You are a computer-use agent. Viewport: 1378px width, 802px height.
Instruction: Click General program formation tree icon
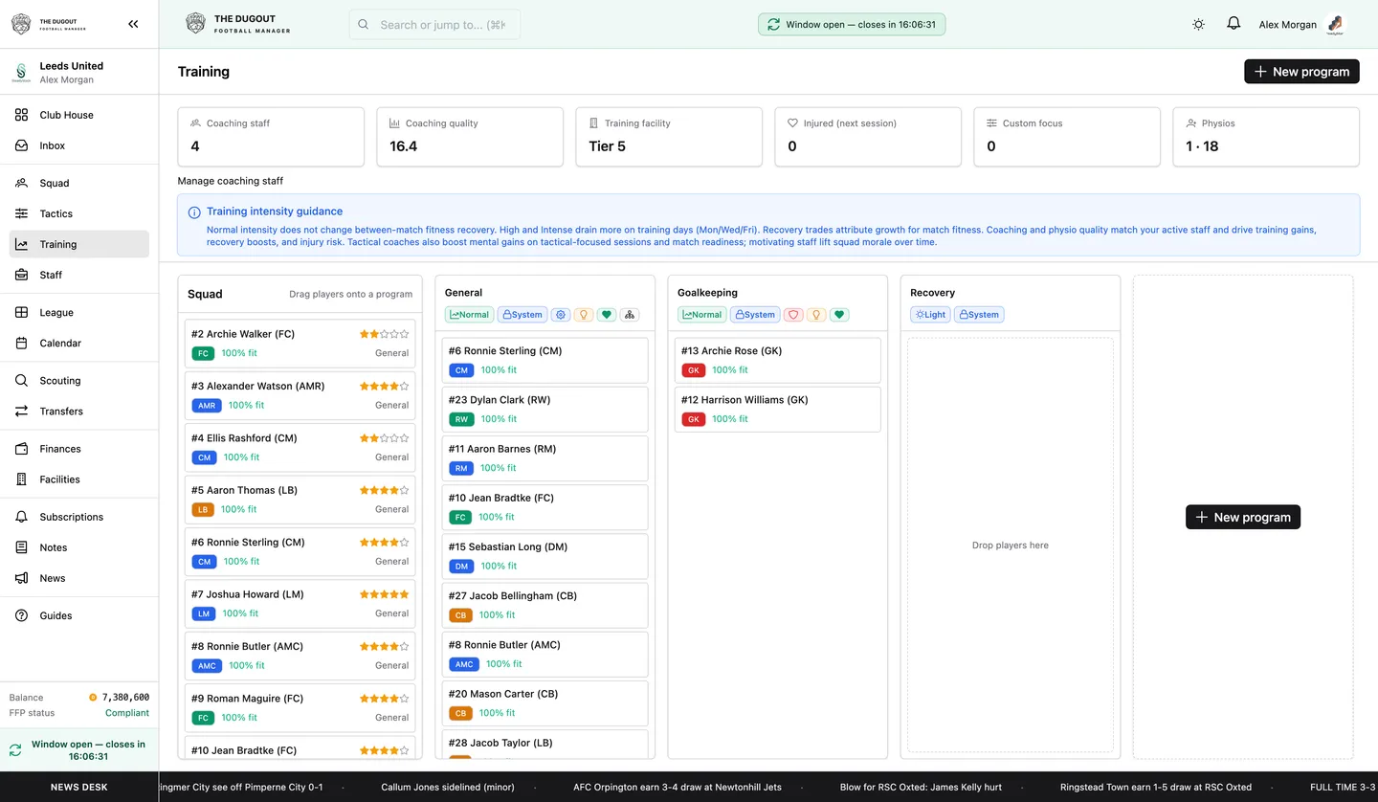click(629, 315)
